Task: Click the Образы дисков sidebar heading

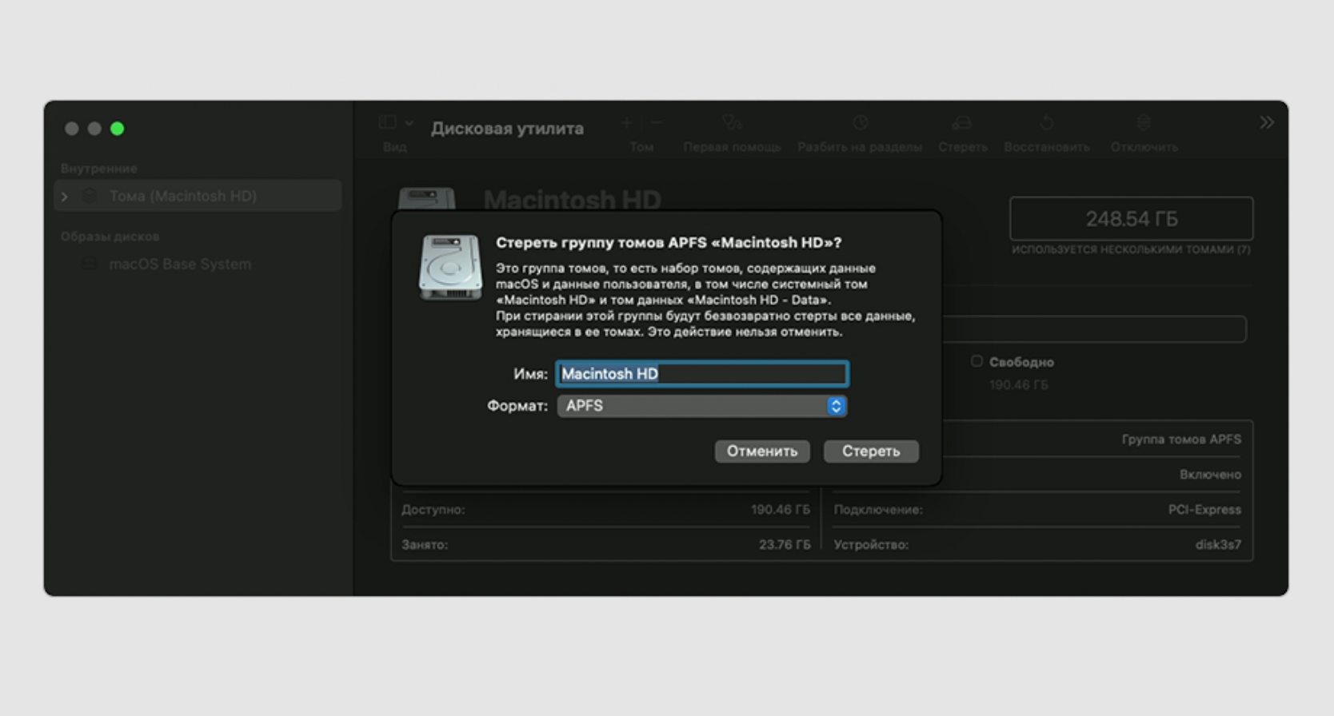Action: [x=110, y=237]
